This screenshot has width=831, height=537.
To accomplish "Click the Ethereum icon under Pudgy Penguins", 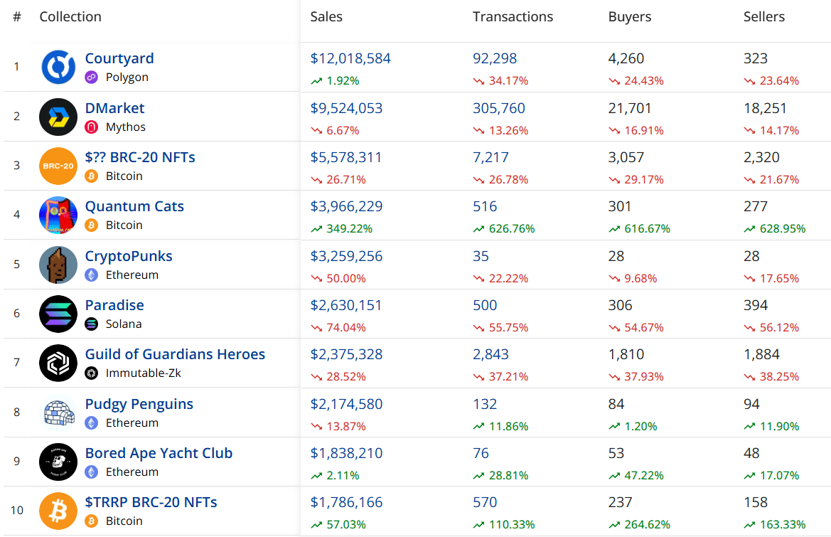I will tap(91, 423).
